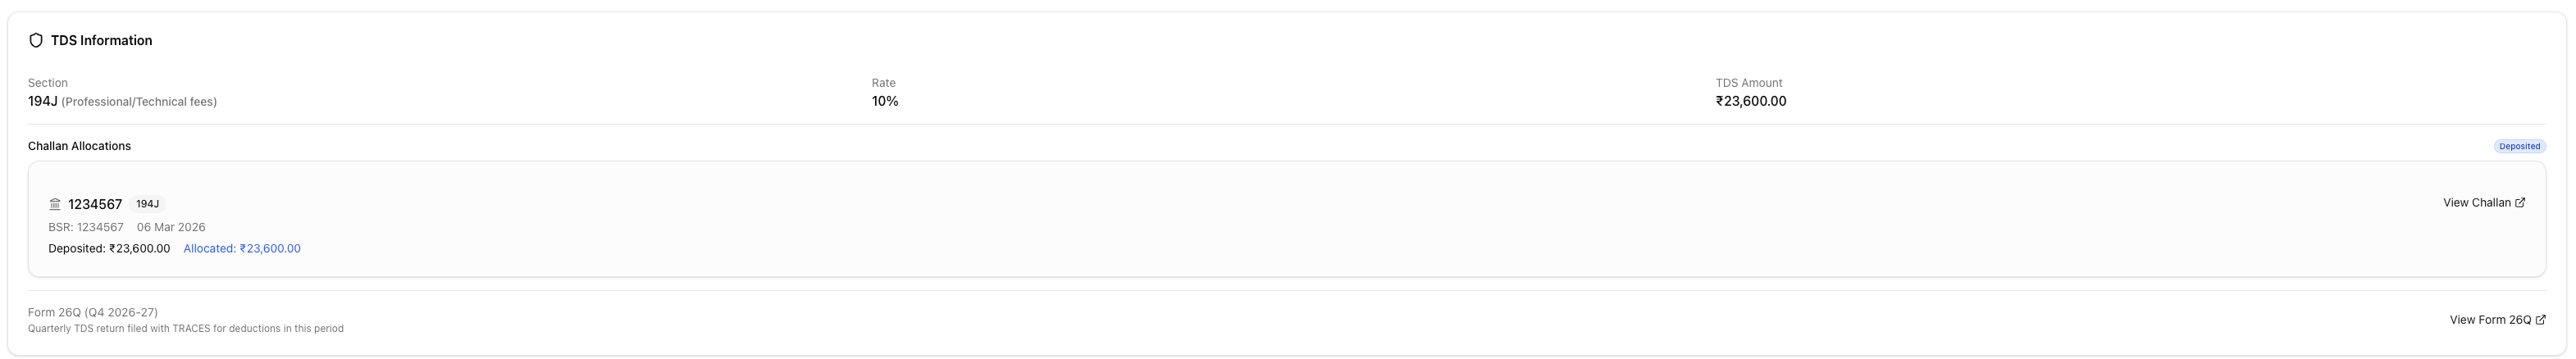2576x359 pixels.
Task: Select challan number 1234567
Action: (x=95, y=205)
